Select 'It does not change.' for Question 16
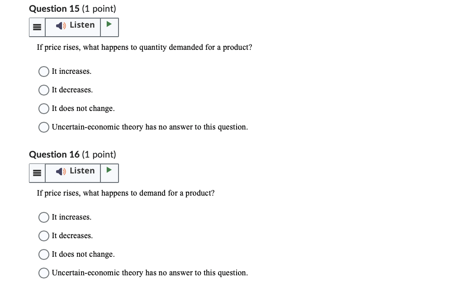The width and height of the screenshot is (465, 283). click(43, 254)
